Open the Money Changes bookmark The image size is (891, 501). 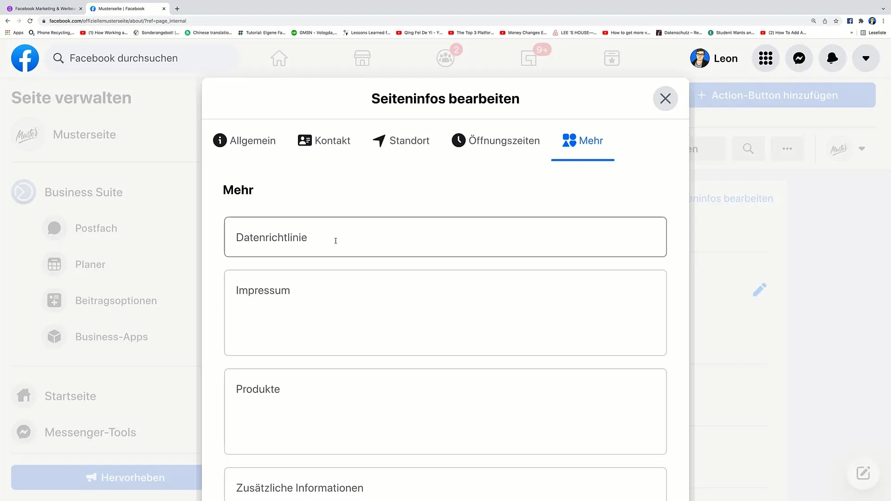pyautogui.click(x=523, y=32)
